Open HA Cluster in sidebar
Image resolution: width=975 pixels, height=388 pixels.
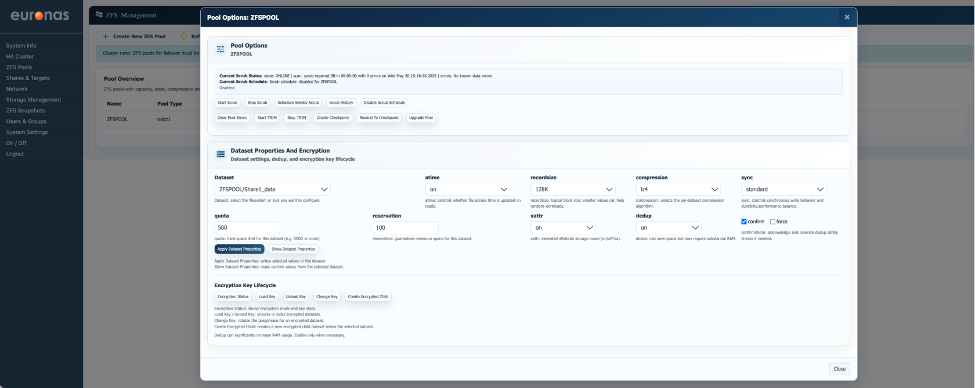tap(20, 56)
